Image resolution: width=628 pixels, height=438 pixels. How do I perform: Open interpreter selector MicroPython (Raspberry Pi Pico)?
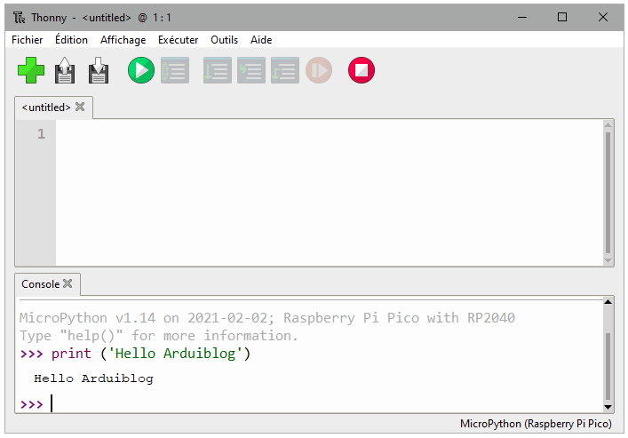536,424
